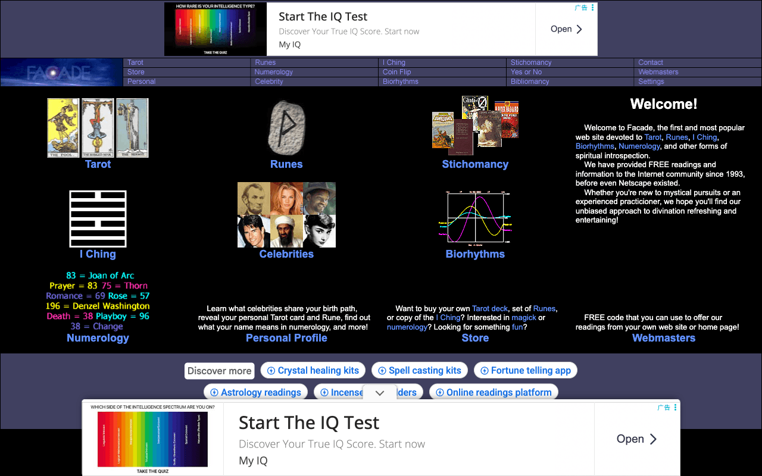
Task: Click the Store heading link
Action: (475, 338)
